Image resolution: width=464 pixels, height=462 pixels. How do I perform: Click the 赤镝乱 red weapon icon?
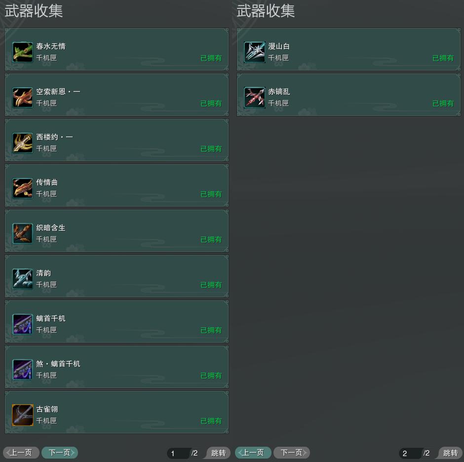[255, 98]
